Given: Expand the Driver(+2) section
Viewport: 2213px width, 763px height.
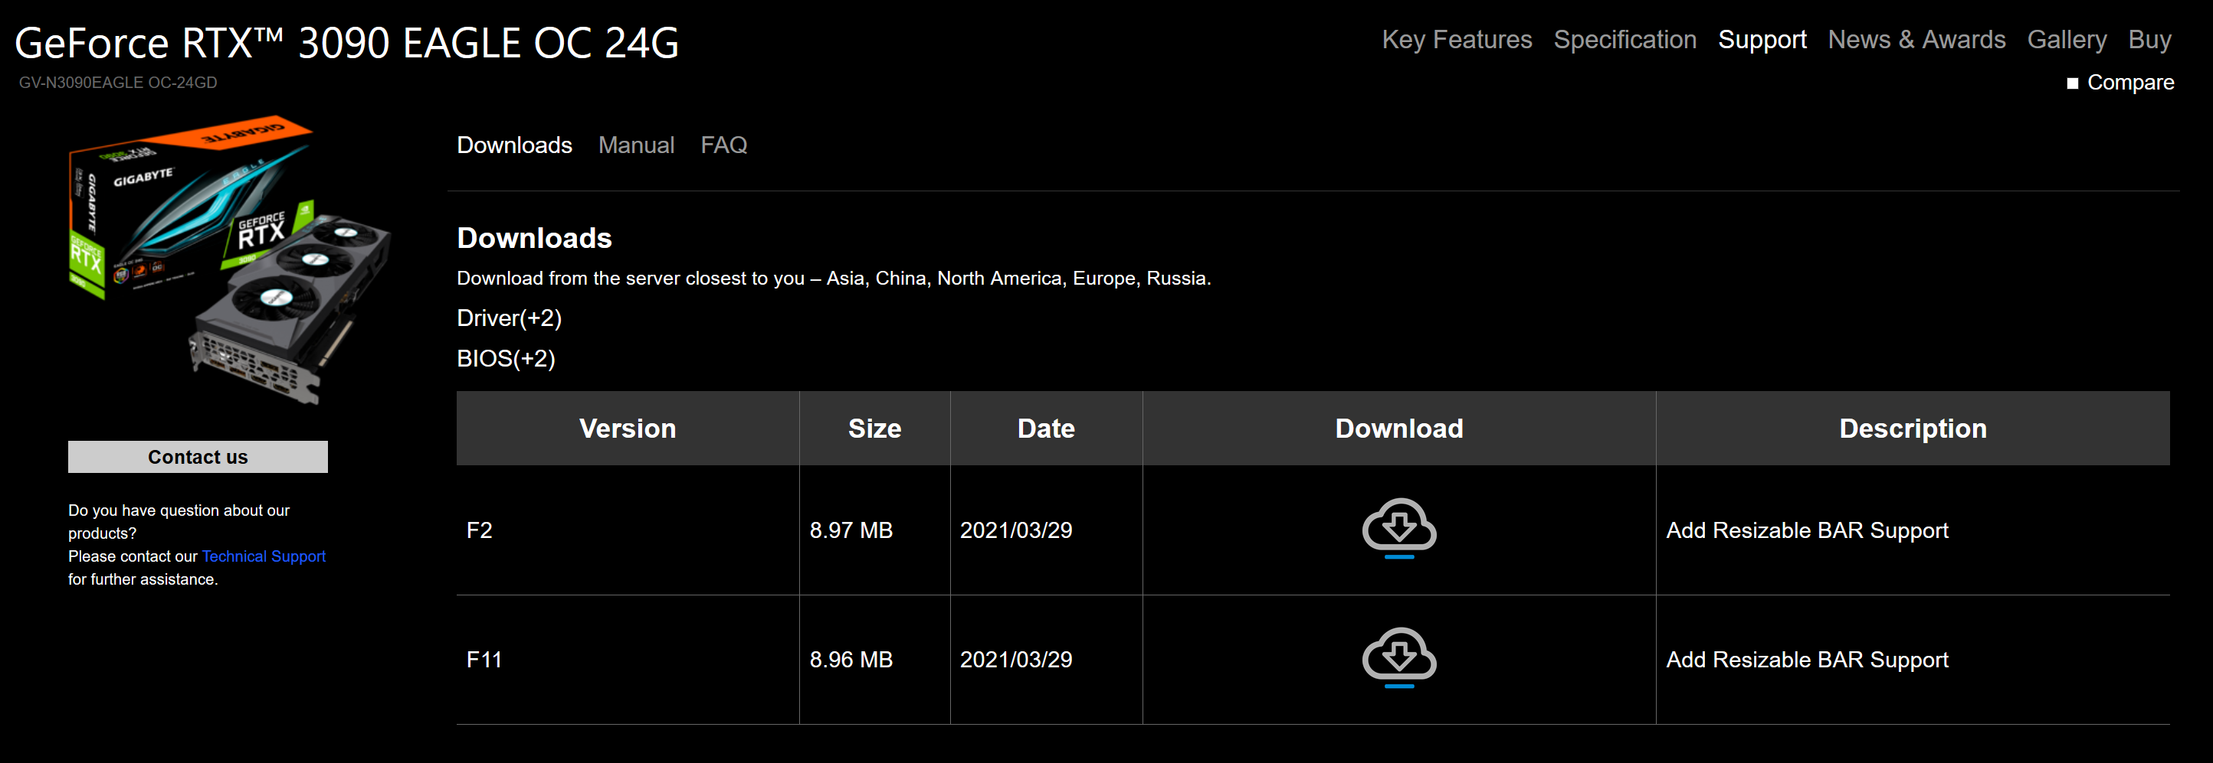Looking at the screenshot, I should [509, 318].
